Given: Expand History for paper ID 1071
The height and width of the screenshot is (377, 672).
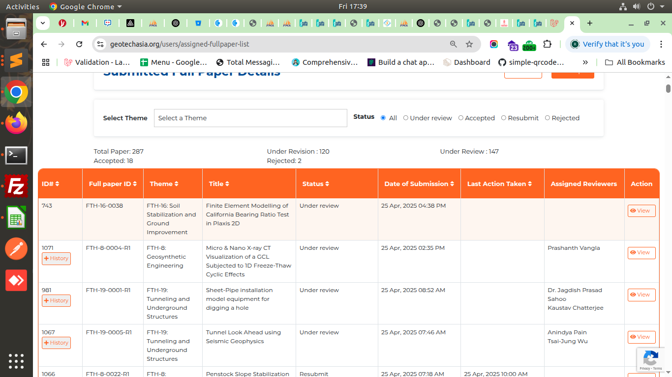Looking at the screenshot, I should (56, 259).
